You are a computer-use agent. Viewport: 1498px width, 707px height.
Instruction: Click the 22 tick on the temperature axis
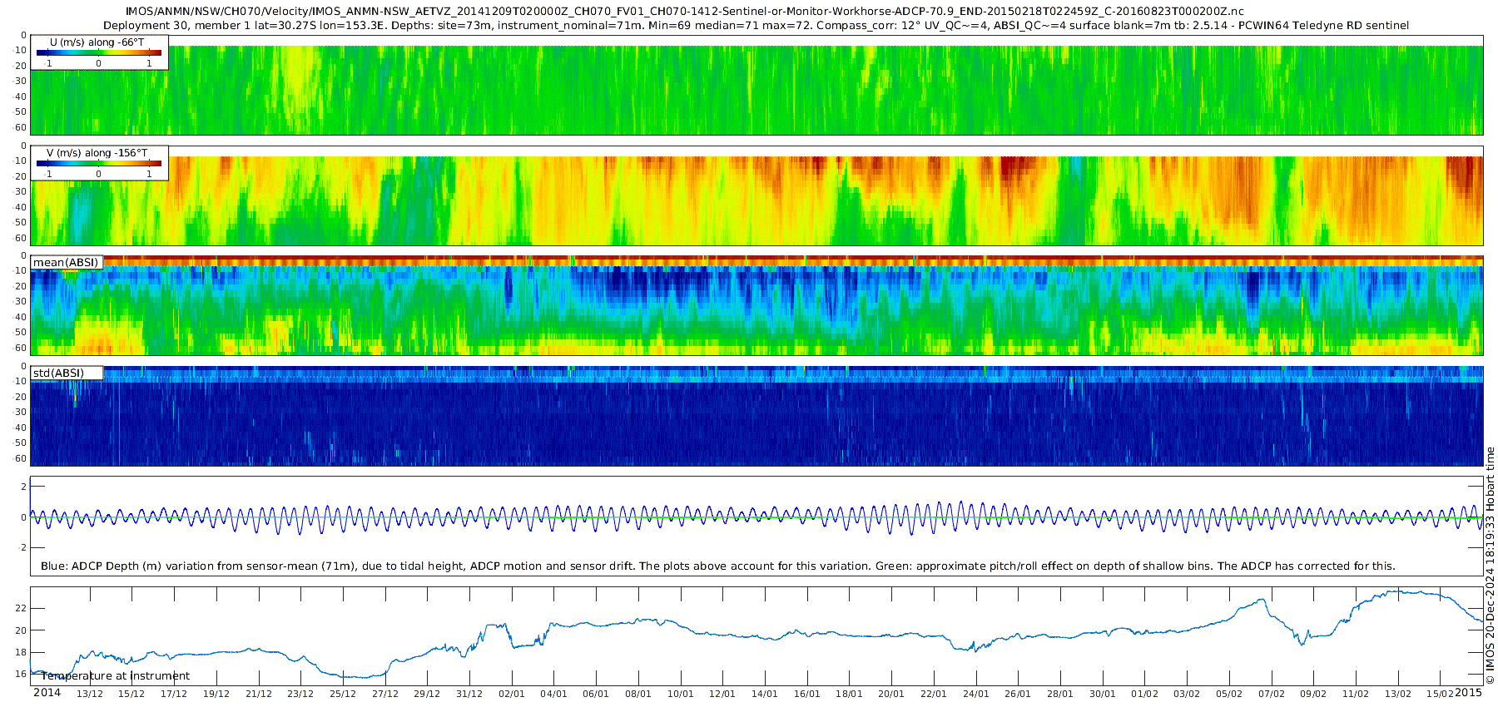(21, 609)
